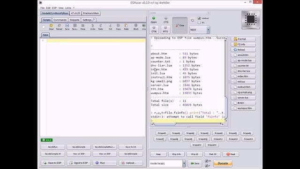Viewport: 300px width, 169px height.
Task: Click the Save As toolbar icon
Action: 75,27
